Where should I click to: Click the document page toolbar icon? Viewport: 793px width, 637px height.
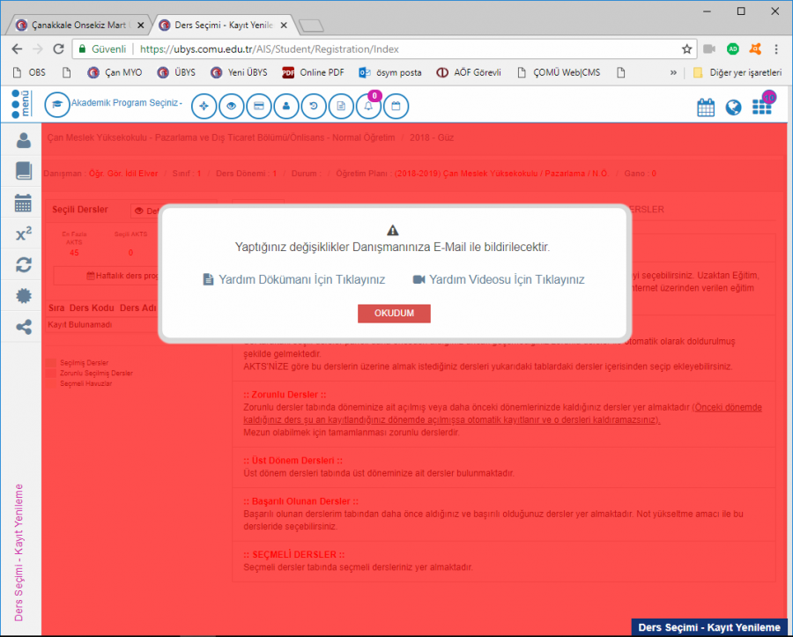tap(341, 106)
